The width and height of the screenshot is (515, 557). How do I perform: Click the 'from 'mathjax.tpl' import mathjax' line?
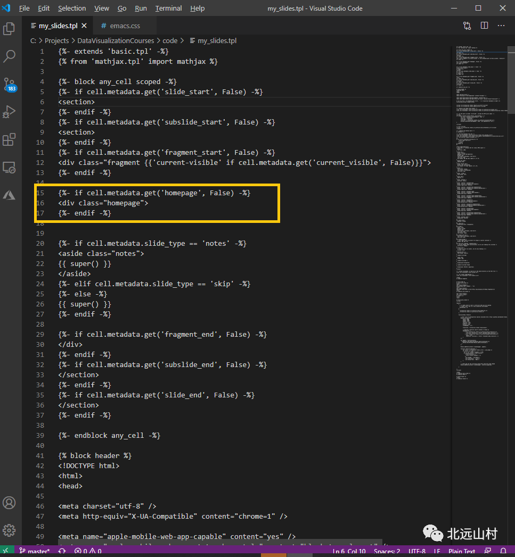tap(137, 62)
